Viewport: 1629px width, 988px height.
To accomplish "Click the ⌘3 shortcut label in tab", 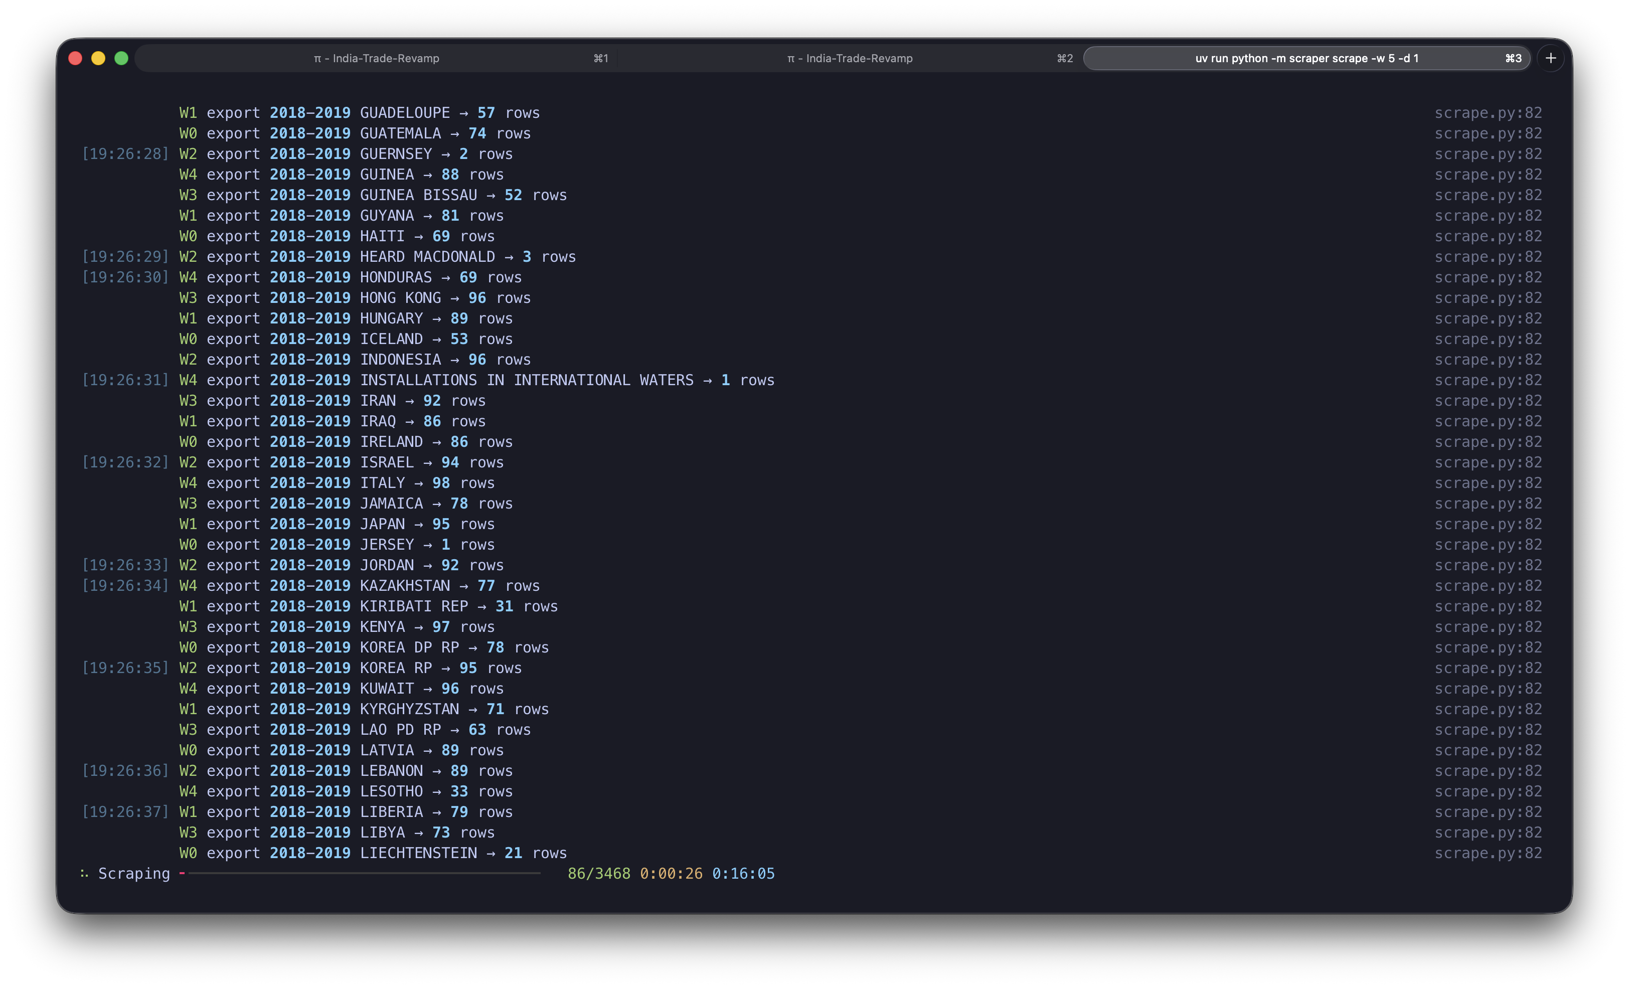I will point(1513,58).
